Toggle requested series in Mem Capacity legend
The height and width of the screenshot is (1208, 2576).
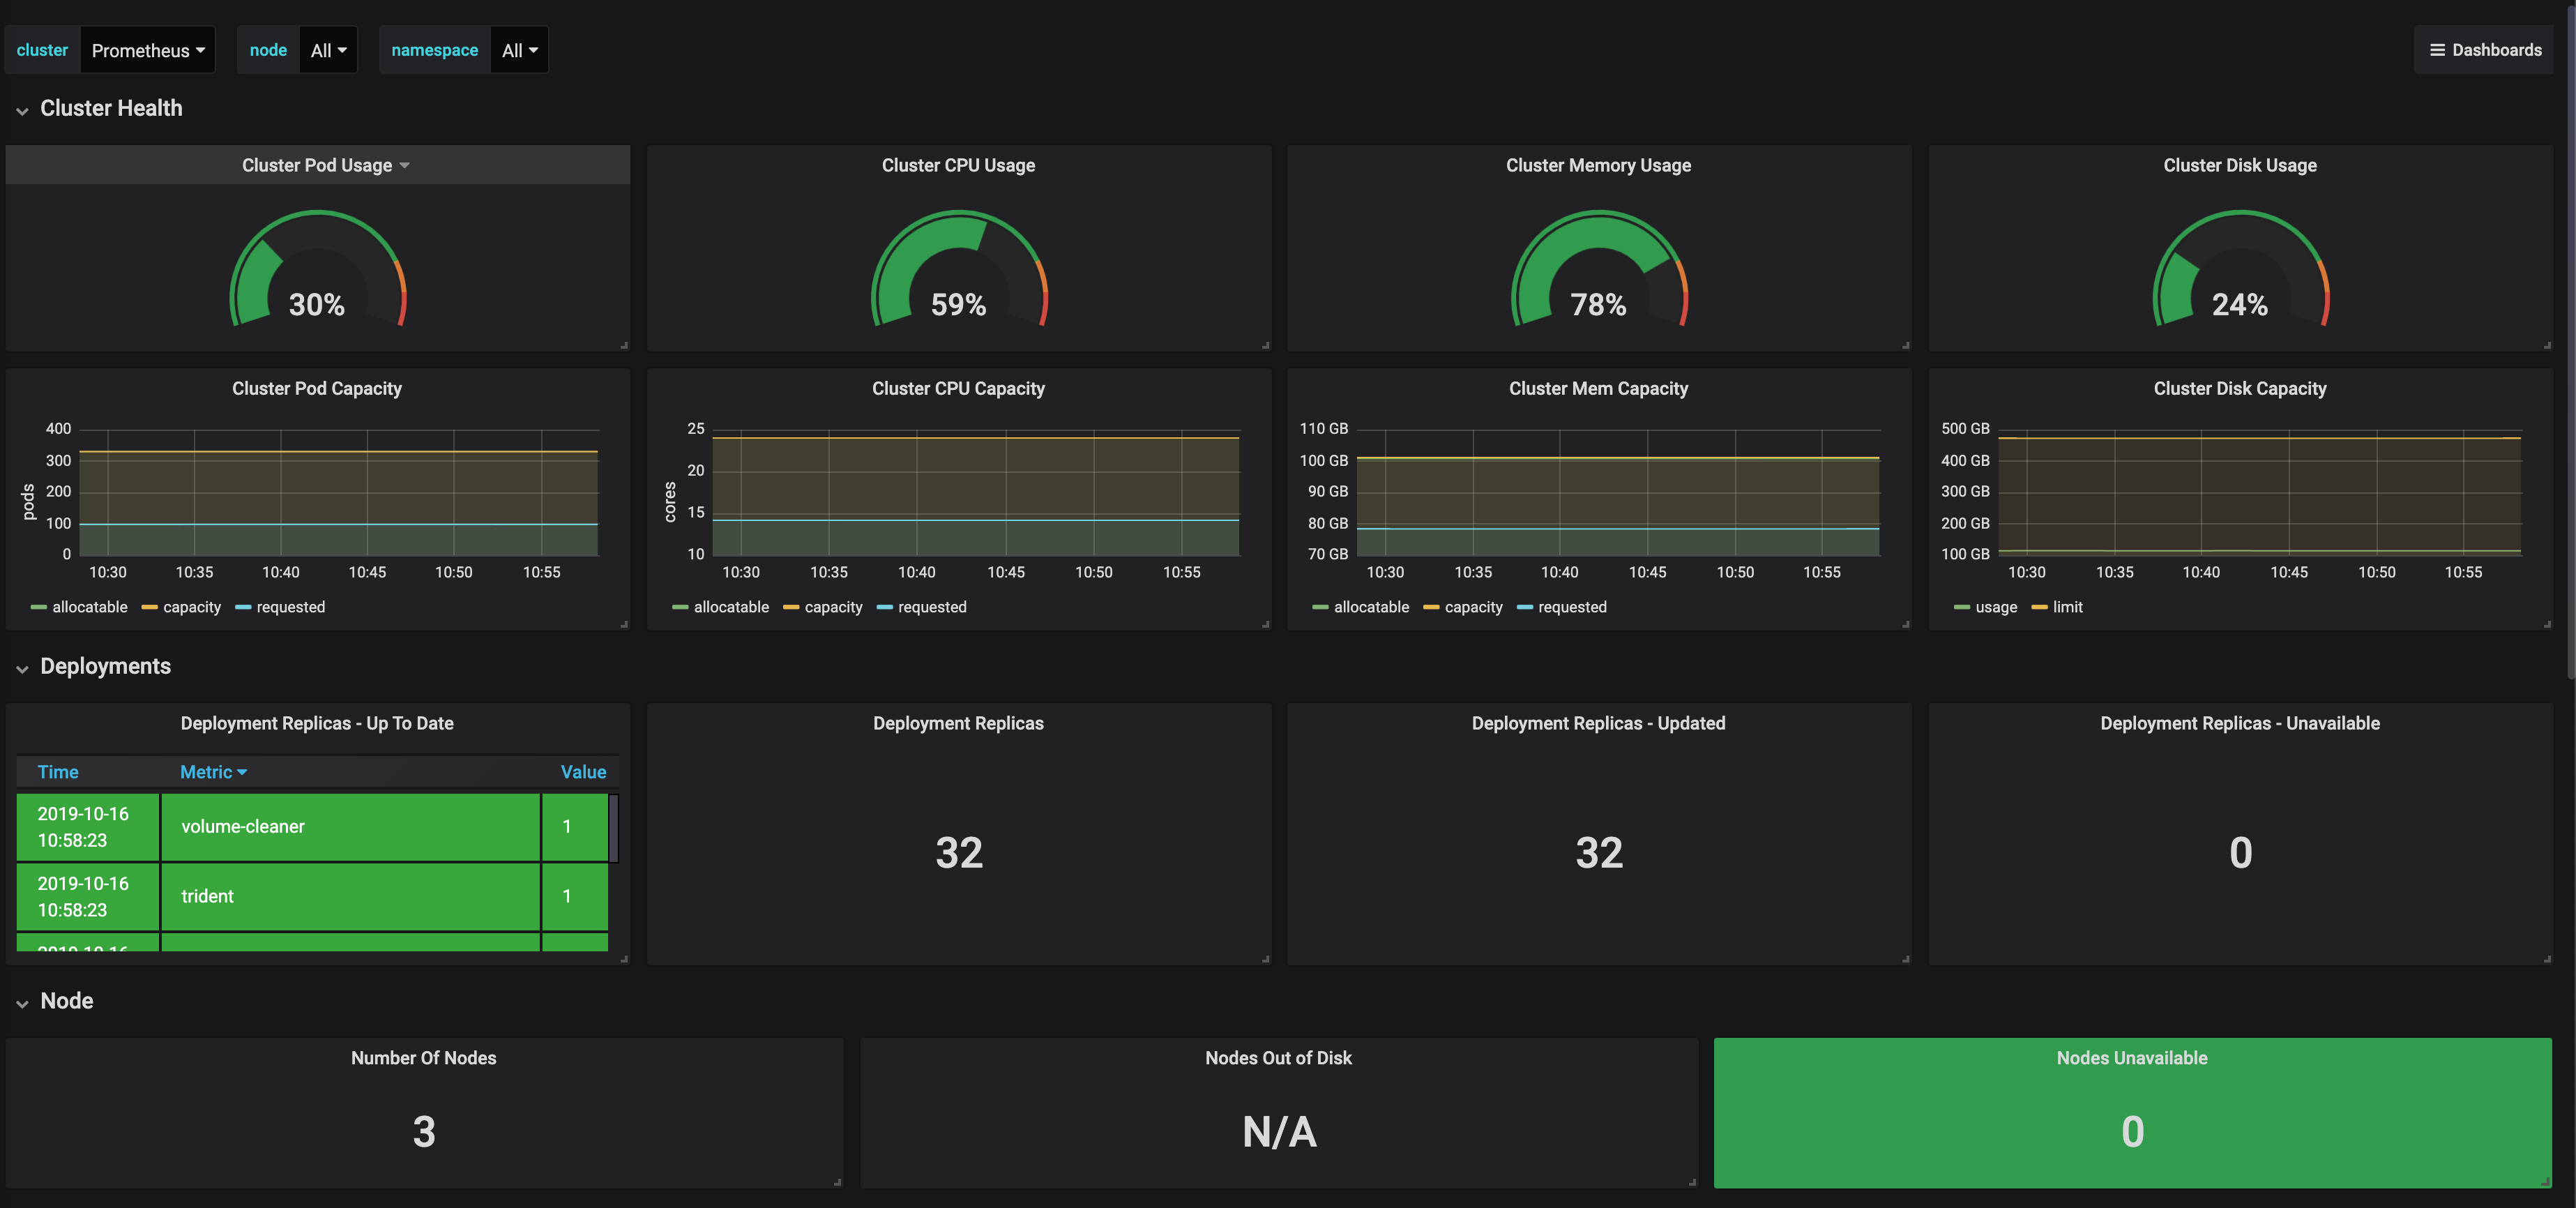1572,607
